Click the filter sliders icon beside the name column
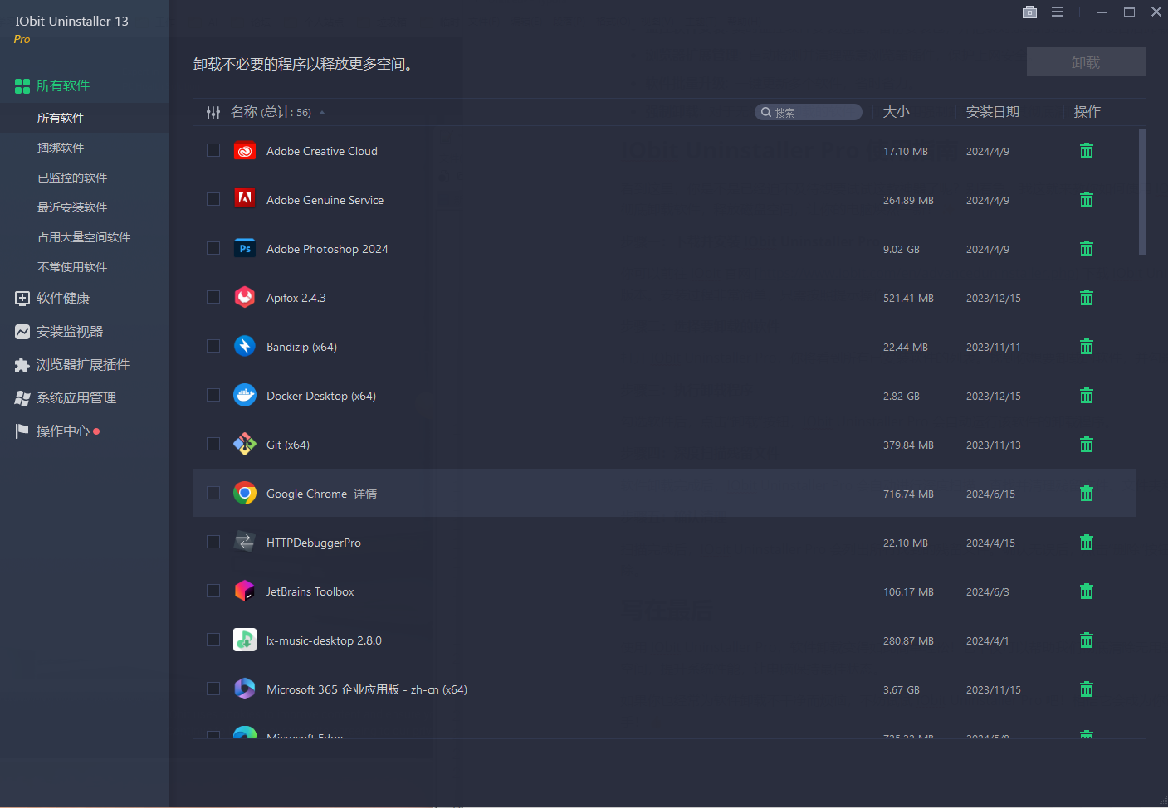 pyautogui.click(x=213, y=112)
